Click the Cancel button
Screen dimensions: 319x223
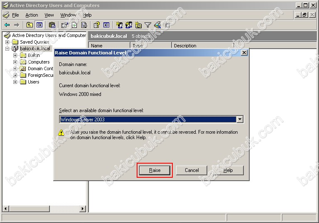click(x=191, y=170)
